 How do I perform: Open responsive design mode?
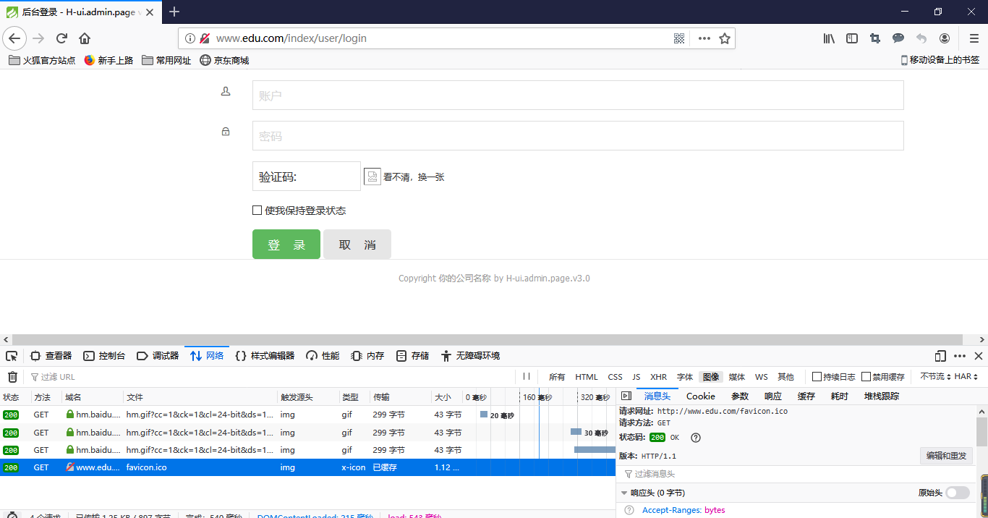(x=940, y=355)
